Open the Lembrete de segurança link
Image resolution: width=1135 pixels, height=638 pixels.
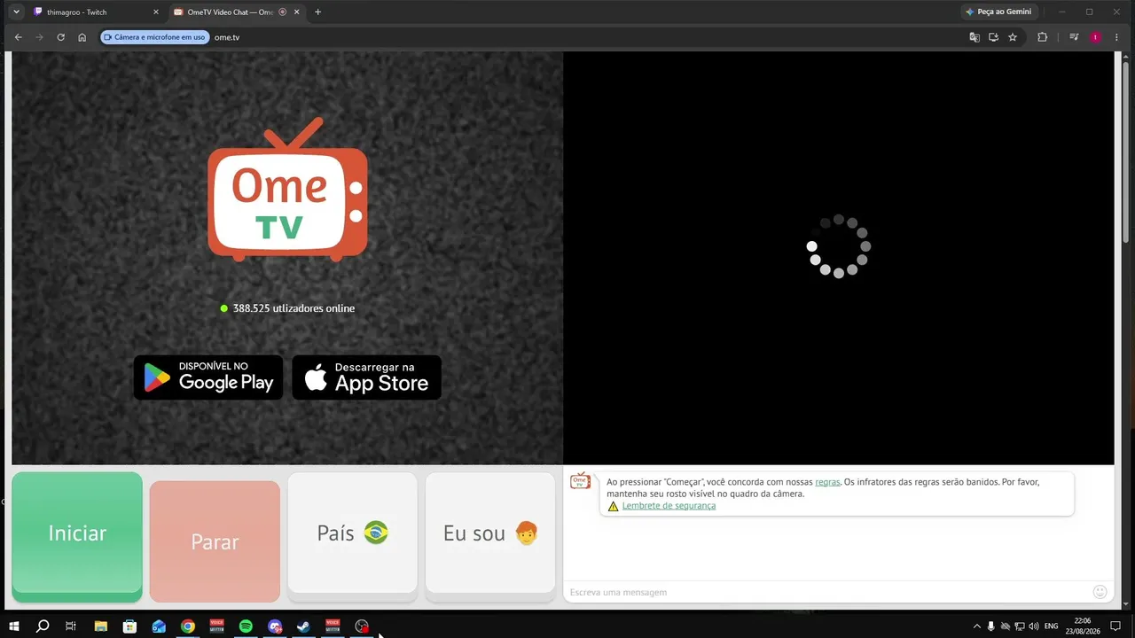point(669,506)
